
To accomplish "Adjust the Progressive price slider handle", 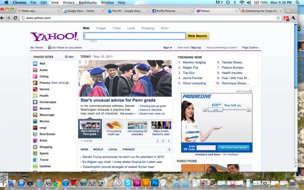I will (x=216, y=110).
